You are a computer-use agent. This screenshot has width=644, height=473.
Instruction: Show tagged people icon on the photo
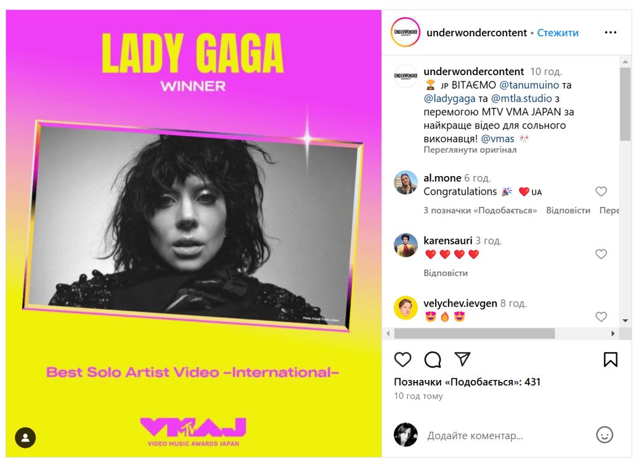pyautogui.click(x=25, y=438)
